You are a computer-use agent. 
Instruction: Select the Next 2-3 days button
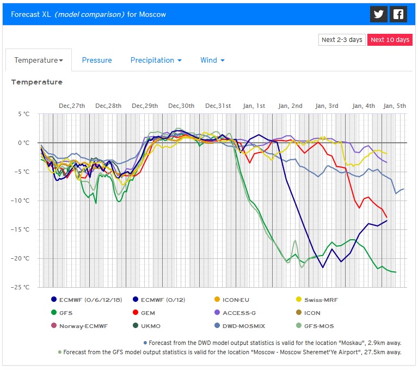342,40
